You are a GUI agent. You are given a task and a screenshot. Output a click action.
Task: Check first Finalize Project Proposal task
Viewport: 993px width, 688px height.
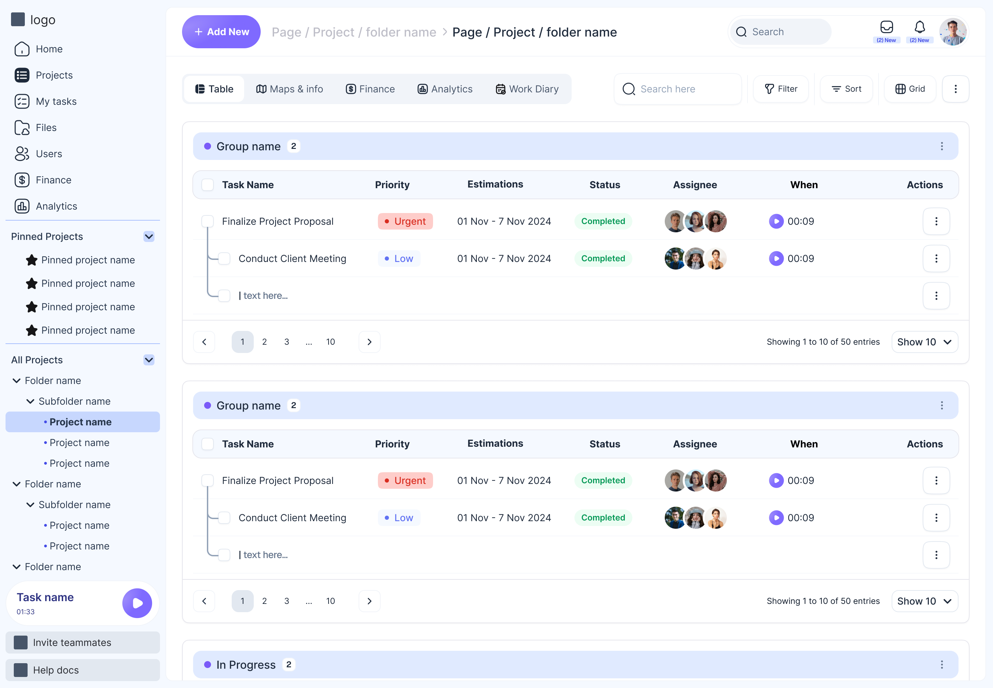pos(208,222)
